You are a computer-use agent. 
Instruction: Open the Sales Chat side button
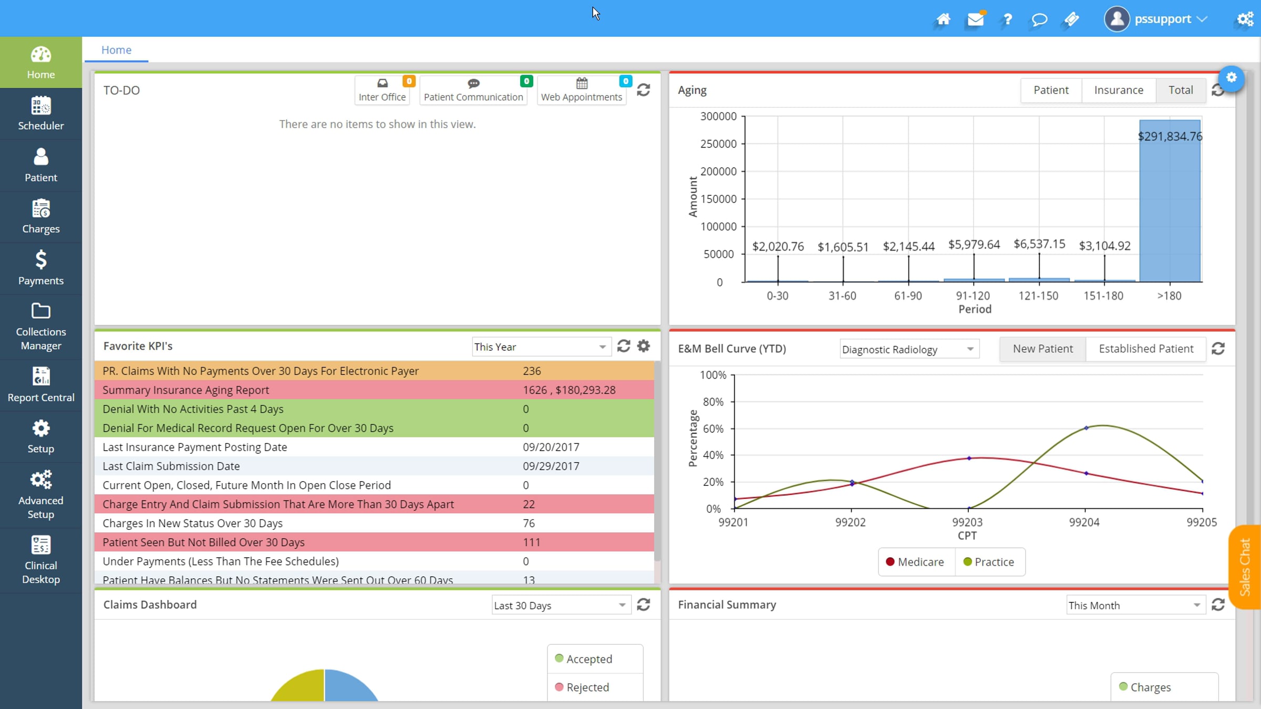click(1245, 567)
